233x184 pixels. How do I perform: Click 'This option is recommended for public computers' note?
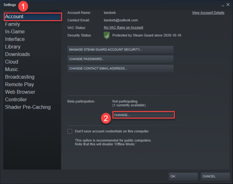click(113, 141)
